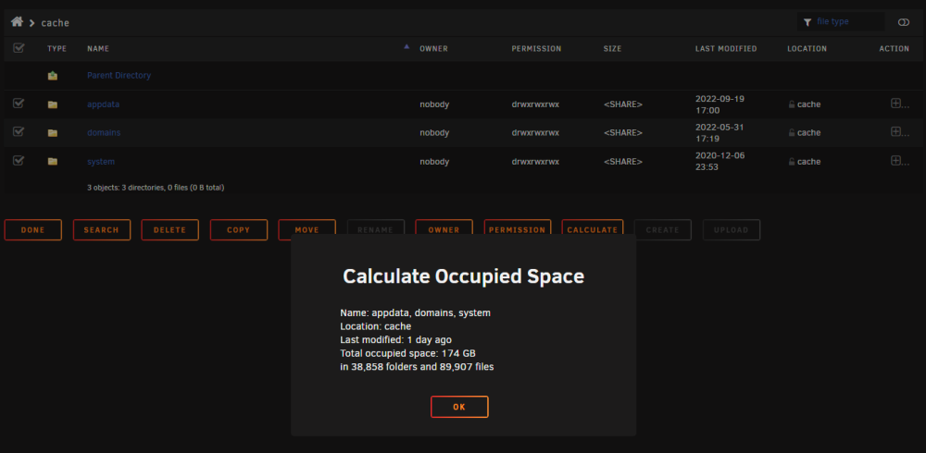This screenshot has height=453, width=926.
Task: Sort by the SIZE column header
Action: tap(612, 48)
